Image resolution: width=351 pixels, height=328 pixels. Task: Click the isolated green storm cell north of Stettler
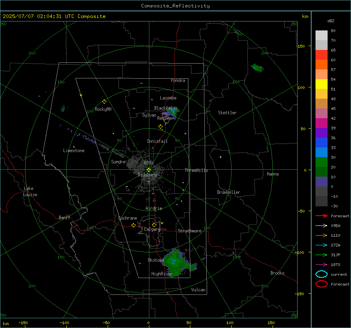coord(257,68)
